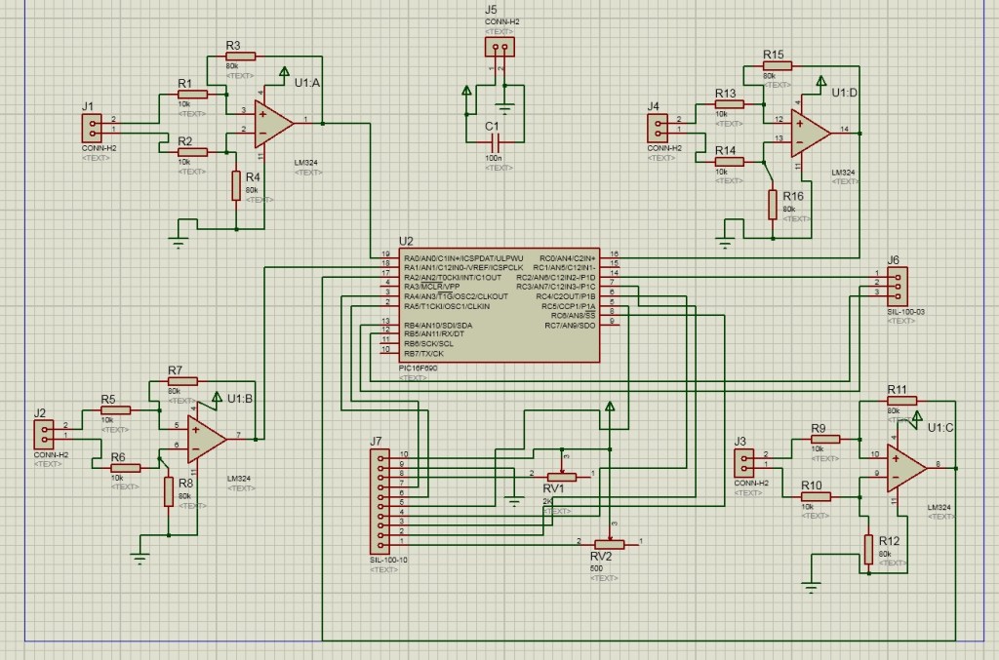Click resistor R15 body
Screen dimensions: 999x660
777,66
